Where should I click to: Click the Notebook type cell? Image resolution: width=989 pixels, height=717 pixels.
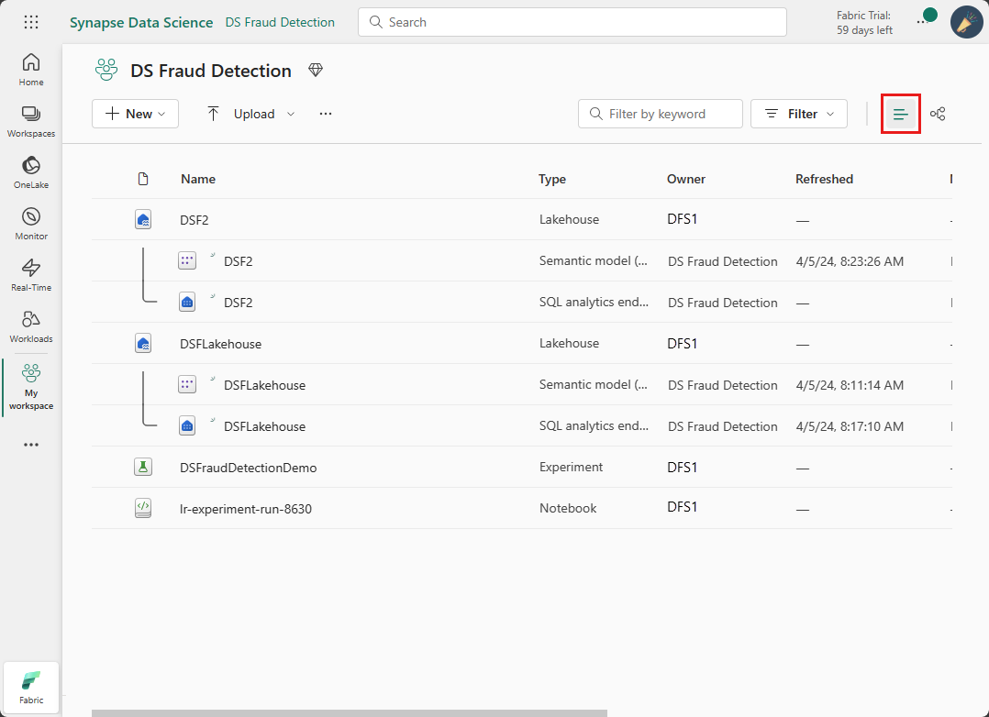[x=568, y=508]
